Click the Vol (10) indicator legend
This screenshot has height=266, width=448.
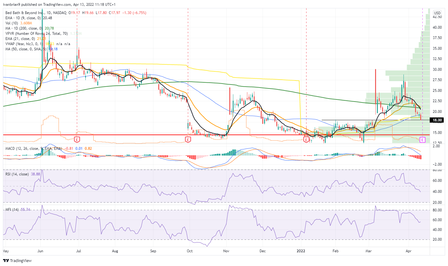[x=12, y=23]
